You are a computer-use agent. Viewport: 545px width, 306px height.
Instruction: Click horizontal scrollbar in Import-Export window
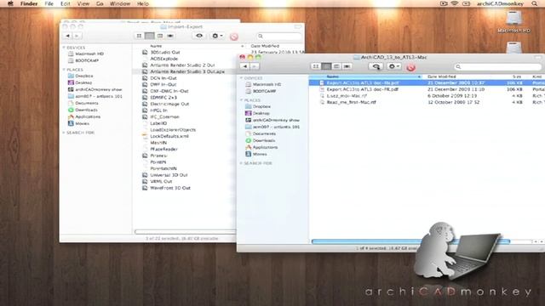point(186,232)
